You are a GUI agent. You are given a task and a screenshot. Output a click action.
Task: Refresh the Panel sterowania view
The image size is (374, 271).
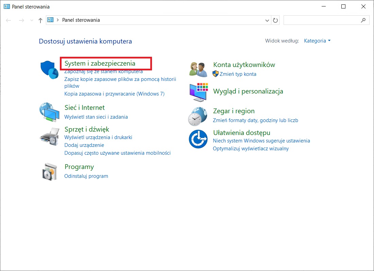[x=276, y=20]
